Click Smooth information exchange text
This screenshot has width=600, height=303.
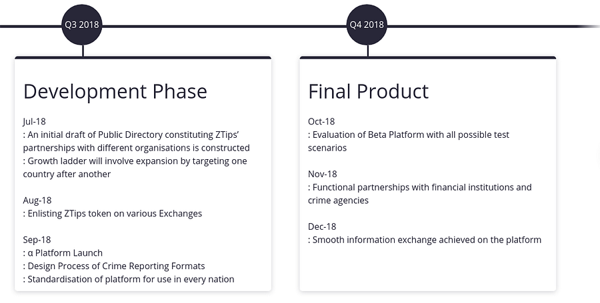[x=425, y=240]
